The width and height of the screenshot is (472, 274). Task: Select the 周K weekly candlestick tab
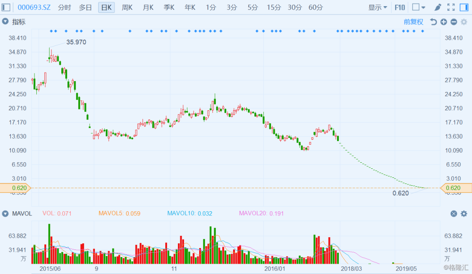[127, 7]
